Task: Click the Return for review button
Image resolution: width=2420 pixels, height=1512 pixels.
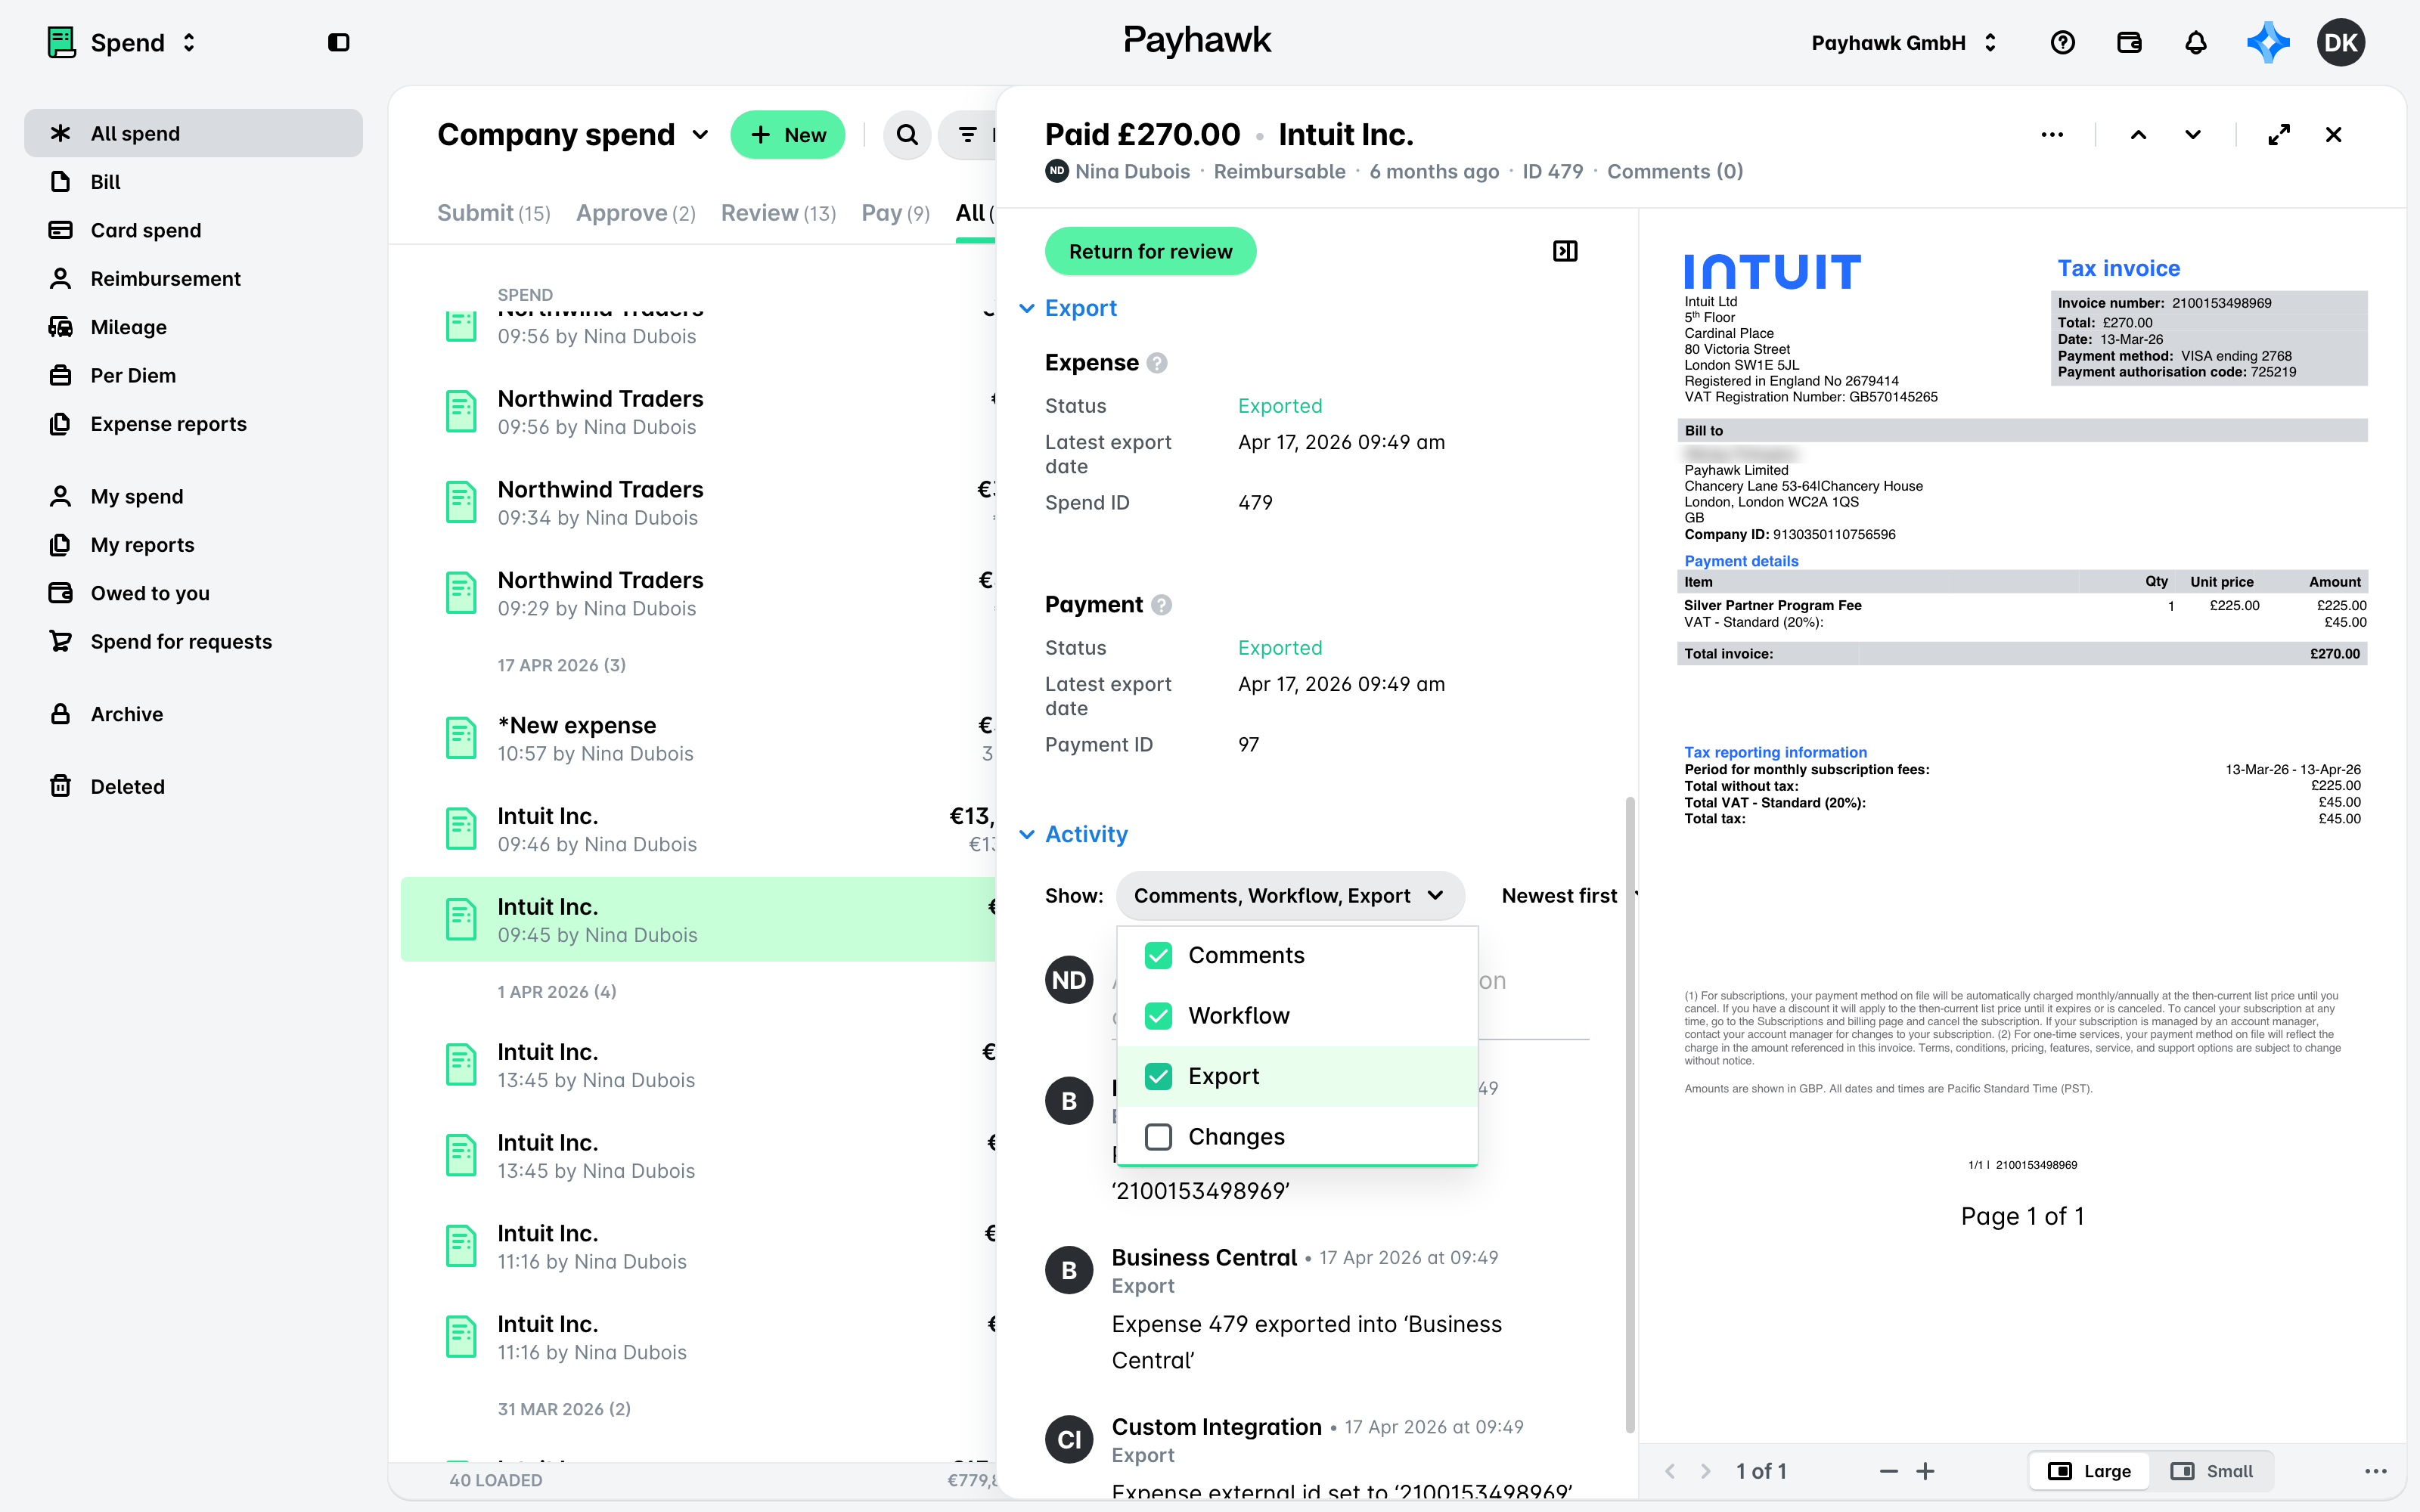Action: pos(1150,251)
